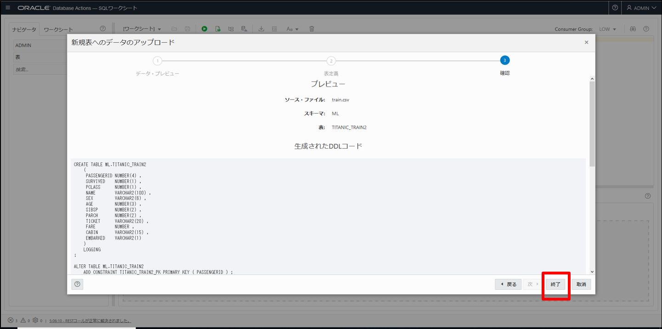Click the trash clear worksheet icon
Image resolution: width=662 pixels, height=329 pixels.
pos(311,29)
